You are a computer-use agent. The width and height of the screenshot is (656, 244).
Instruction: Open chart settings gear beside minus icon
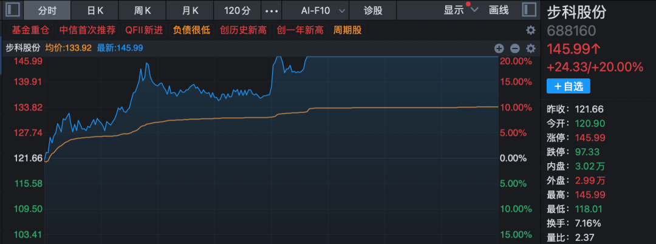[x=530, y=48]
